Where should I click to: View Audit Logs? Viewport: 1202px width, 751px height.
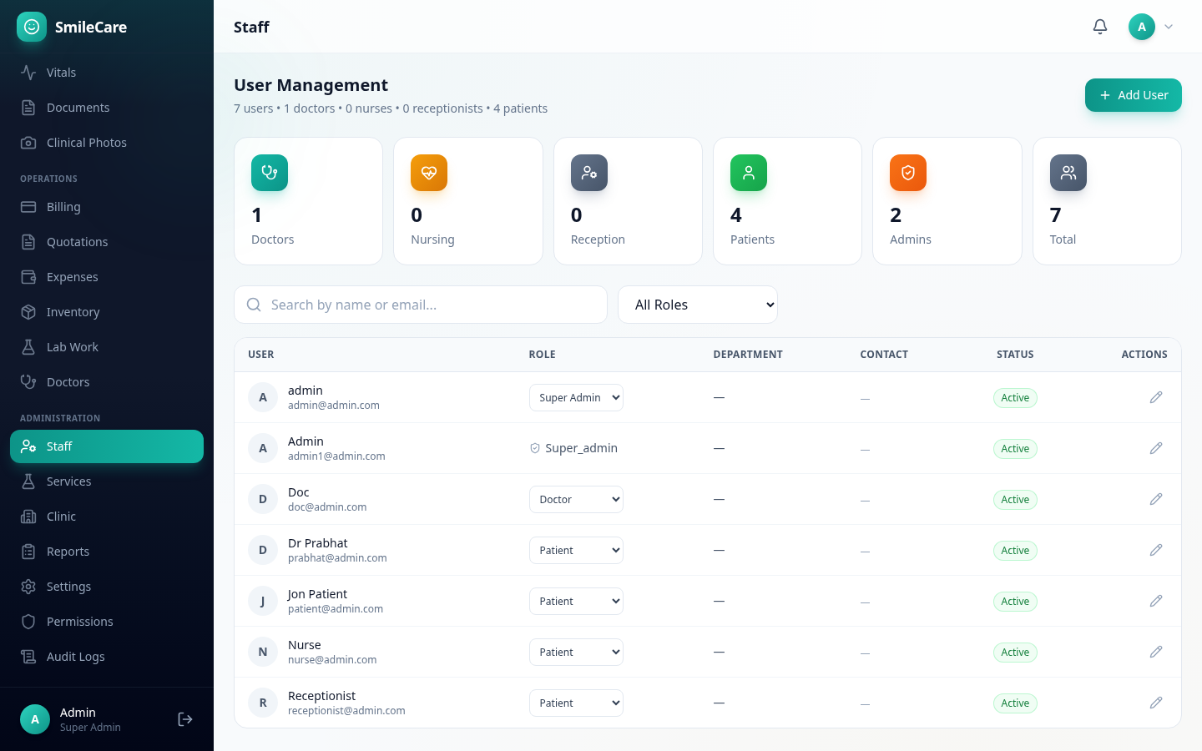point(107,657)
